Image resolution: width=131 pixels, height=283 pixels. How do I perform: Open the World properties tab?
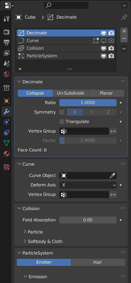click(7, 74)
